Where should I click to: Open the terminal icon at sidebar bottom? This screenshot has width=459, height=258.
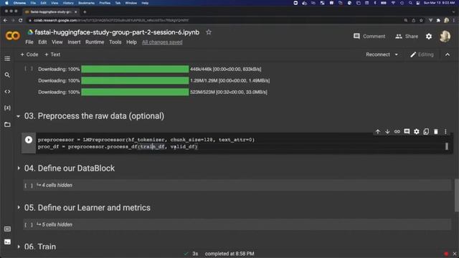click(x=7, y=242)
